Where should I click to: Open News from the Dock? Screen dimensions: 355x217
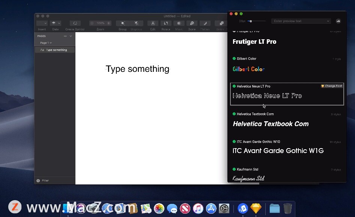(185, 208)
